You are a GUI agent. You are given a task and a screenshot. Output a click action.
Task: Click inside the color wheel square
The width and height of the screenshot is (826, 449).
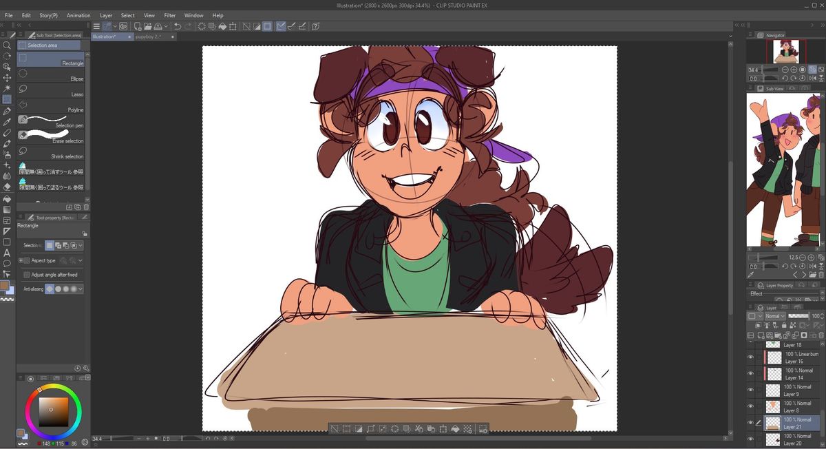(x=53, y=411)
